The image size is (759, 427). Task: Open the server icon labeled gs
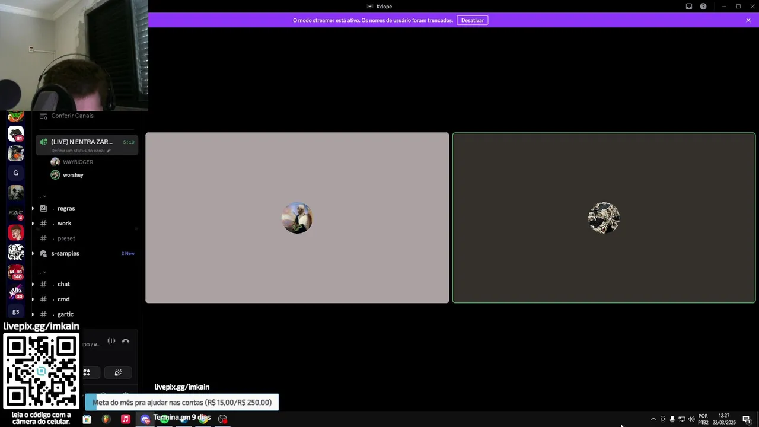pos(16,311)
